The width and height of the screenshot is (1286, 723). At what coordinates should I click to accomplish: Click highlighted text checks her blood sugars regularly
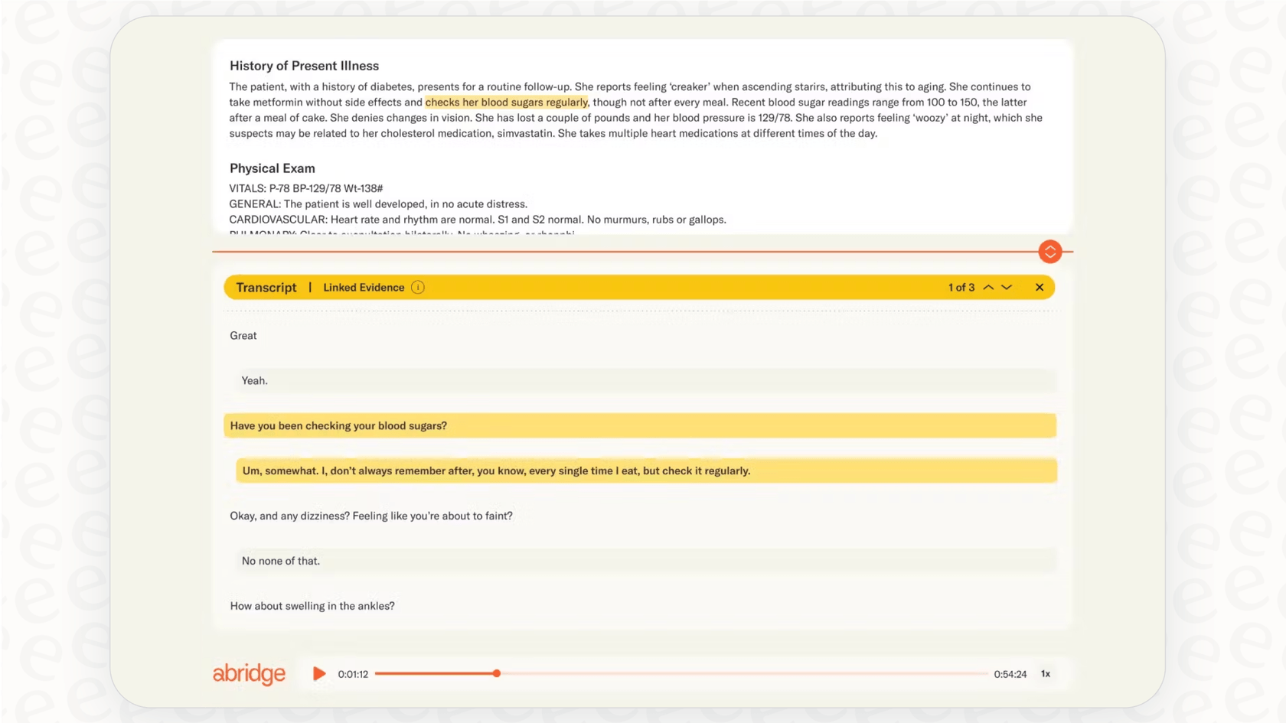tap(506, 102)
